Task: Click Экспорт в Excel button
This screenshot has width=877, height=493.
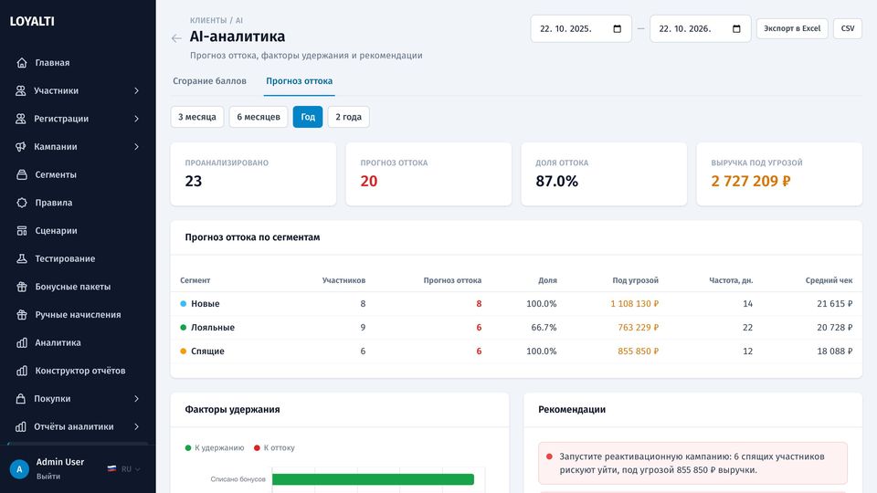Action: [792, 28]
